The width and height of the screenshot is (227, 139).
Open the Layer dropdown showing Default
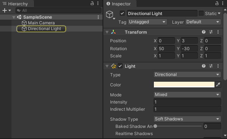(x=203, y=22)
